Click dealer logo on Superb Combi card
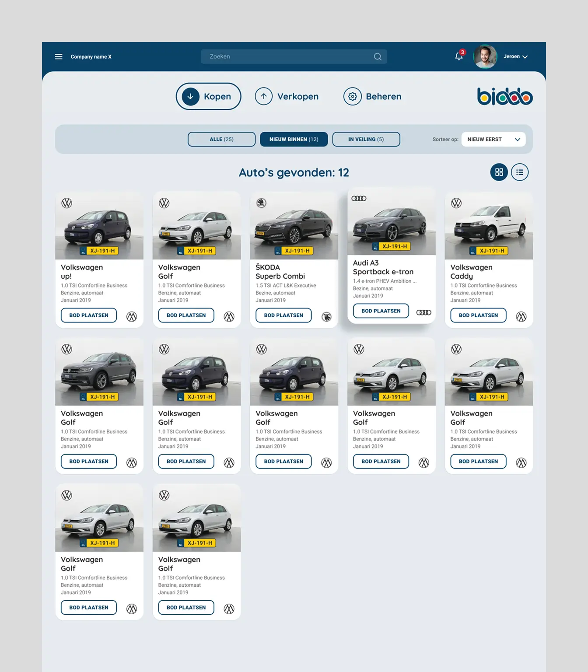 pyautogui.click(x=326, y=317)
